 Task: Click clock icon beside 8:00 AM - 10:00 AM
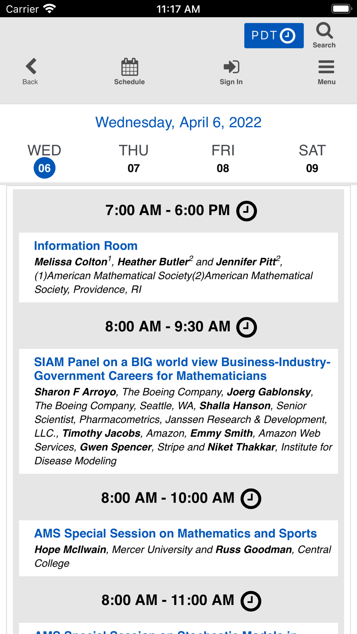(251, 498)
